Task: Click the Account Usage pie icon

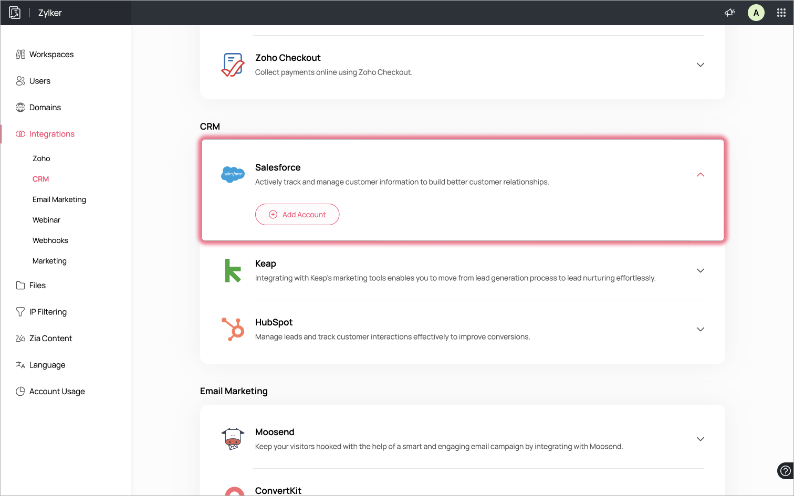Action: 20,392
